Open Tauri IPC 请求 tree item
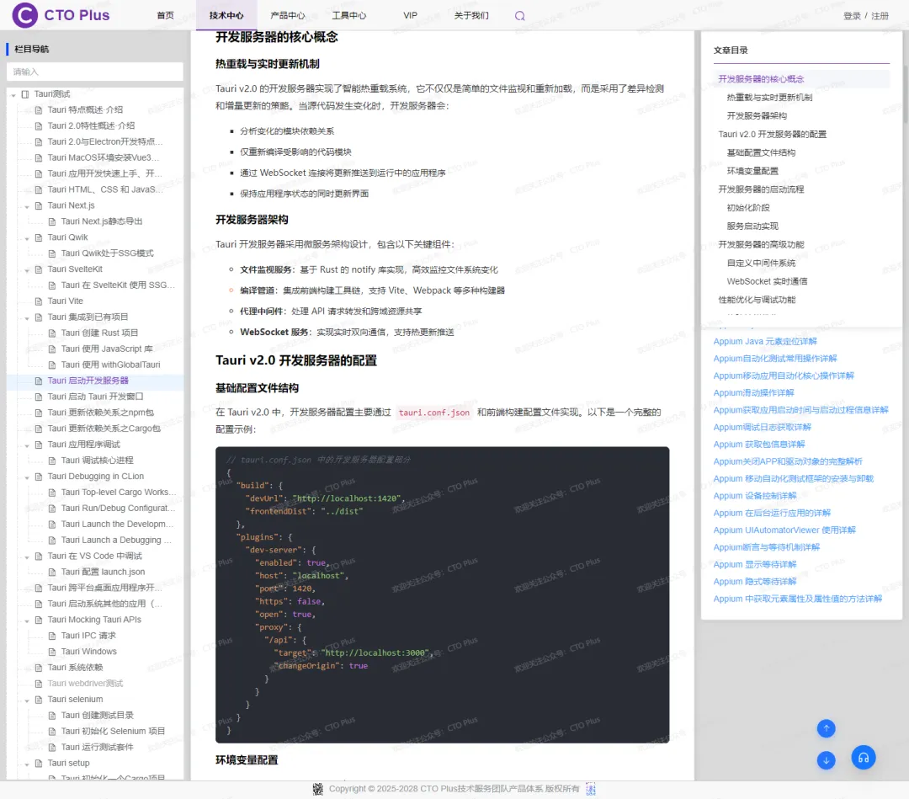The image size is (909, 799). 88,636
